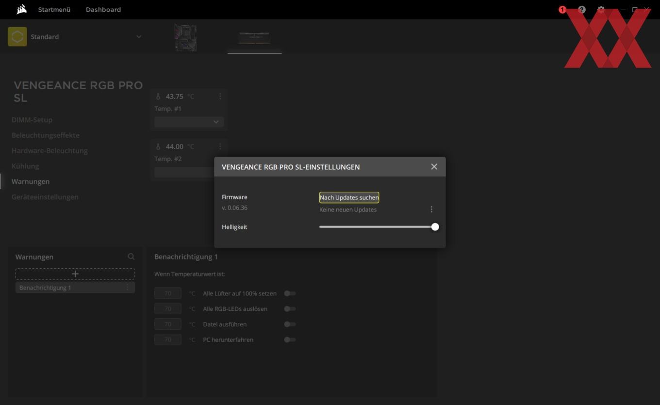Screen dimensions: 660x405
Task: Open the Startmenü tab
Action: 54,10
